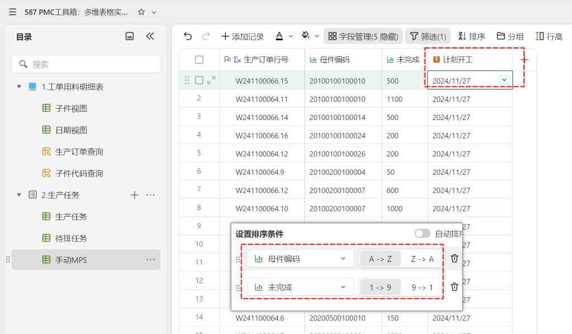Viewport: 572px width, 334px height.
Task: Select the 待排任务 view
Action: (x=71, y=238)
